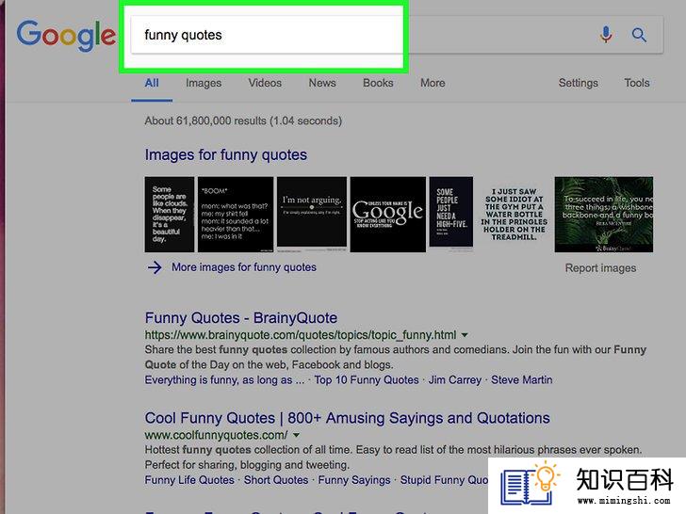This screenshot has width=686, height=514.
Task: Click the brainyquote.com green URL text
Action: [301, 335]
